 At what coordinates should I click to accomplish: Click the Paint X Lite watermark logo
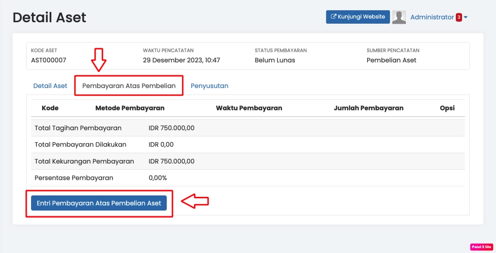[x=481, y=247]
